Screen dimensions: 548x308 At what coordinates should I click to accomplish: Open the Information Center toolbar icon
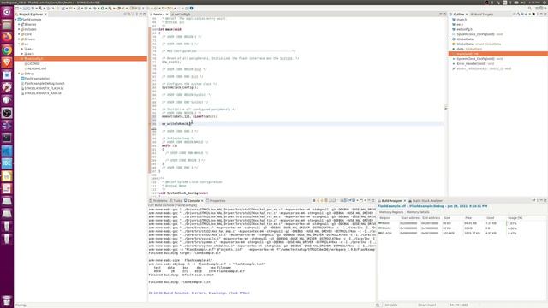click(x=191, y=8)
